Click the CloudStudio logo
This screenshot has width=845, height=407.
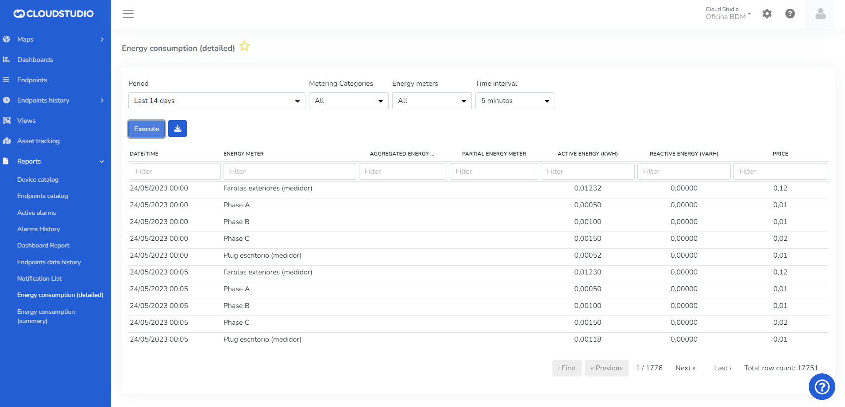54,14
